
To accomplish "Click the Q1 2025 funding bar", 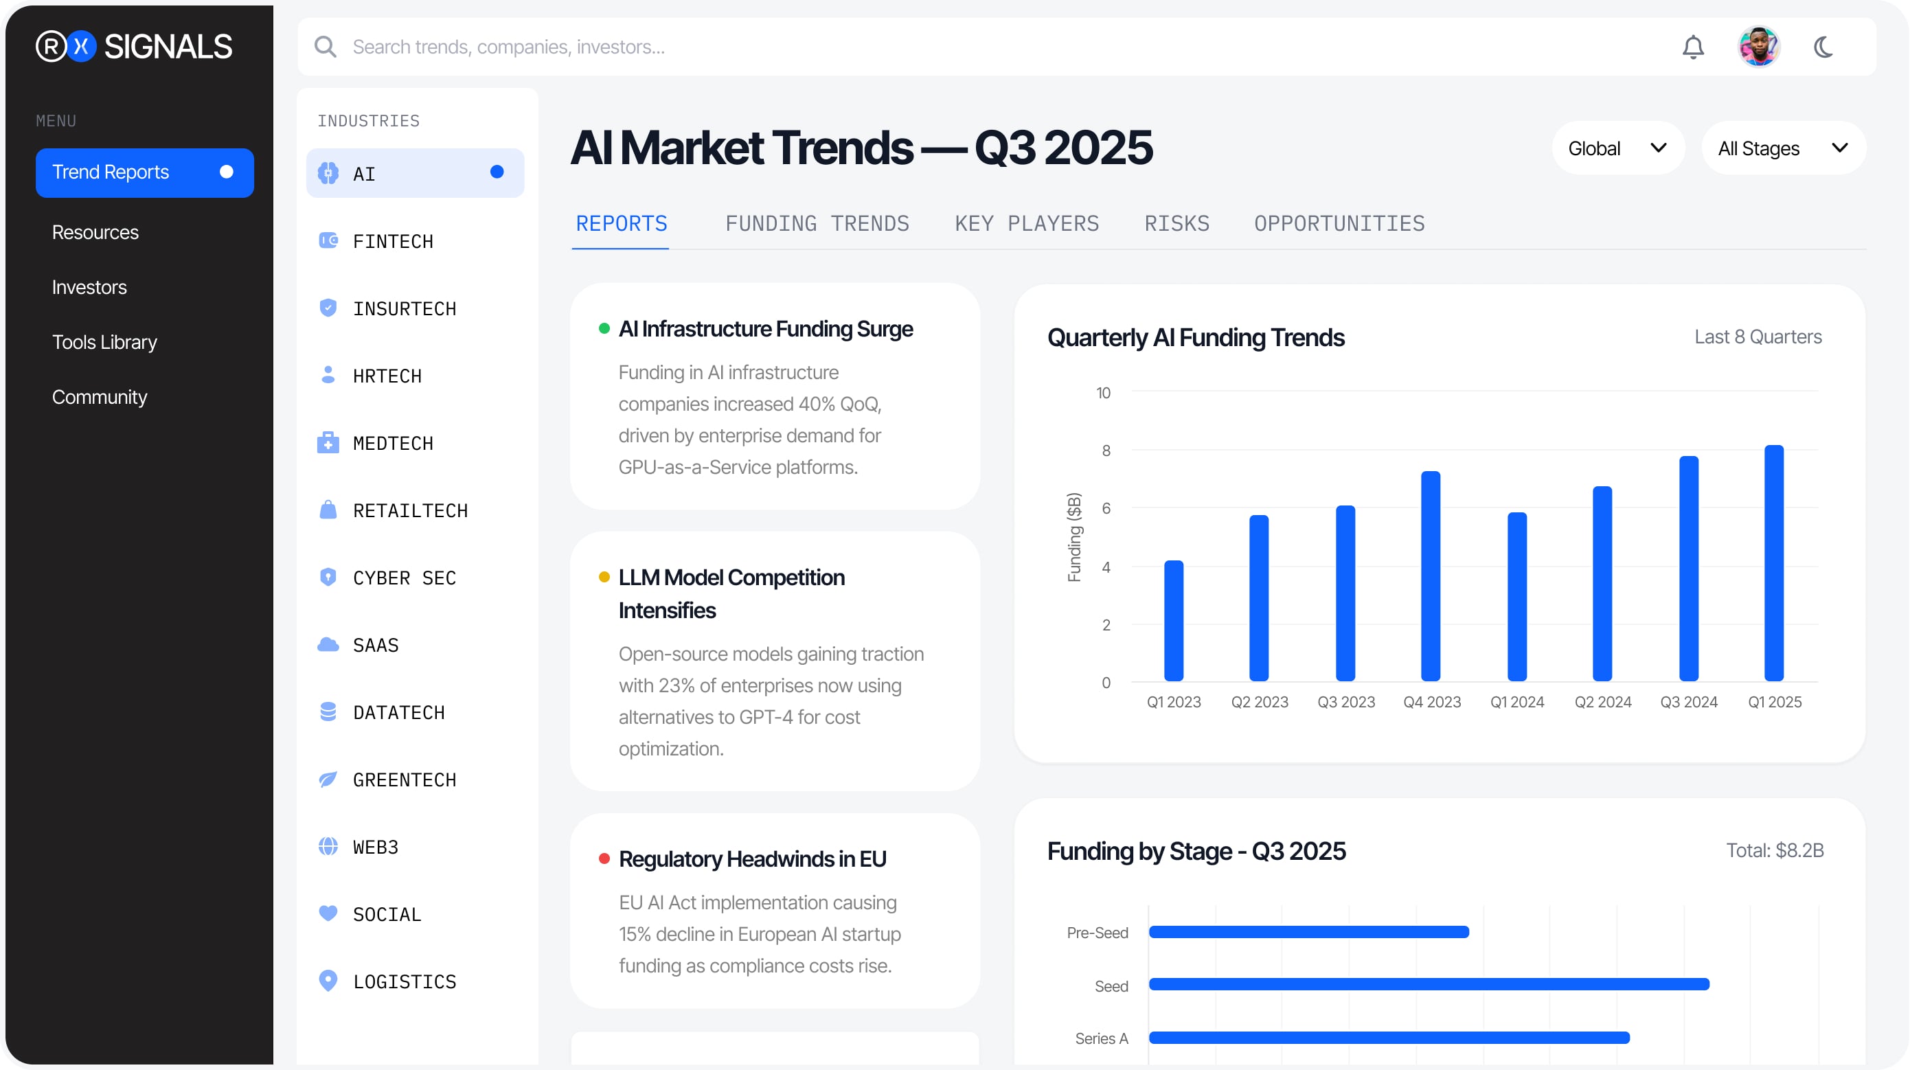I will coord(1773,564).
